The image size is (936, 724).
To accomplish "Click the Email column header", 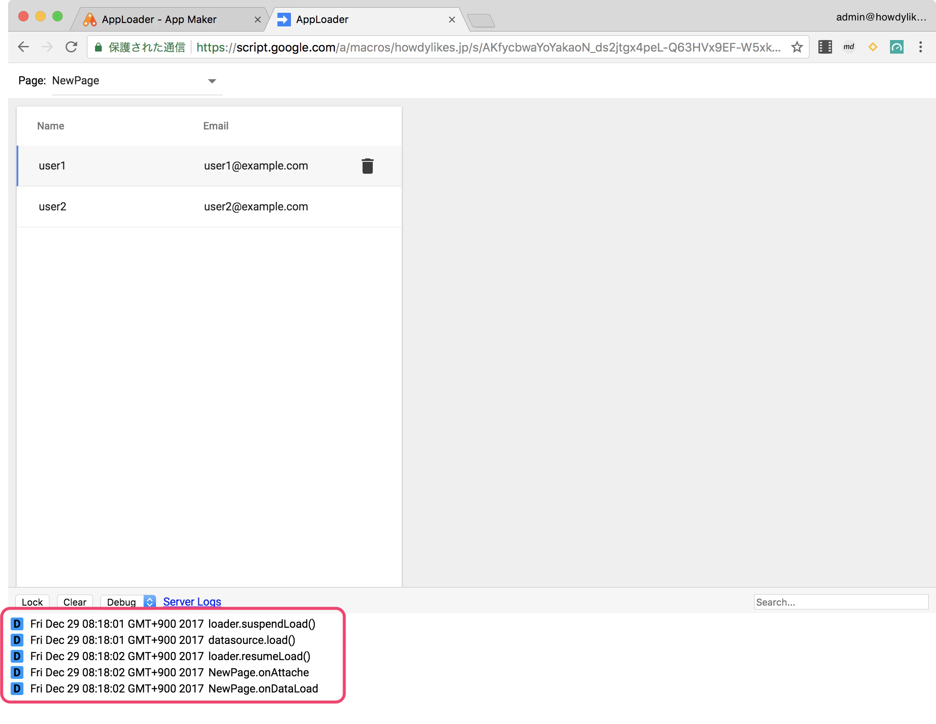I will [216, 126].
